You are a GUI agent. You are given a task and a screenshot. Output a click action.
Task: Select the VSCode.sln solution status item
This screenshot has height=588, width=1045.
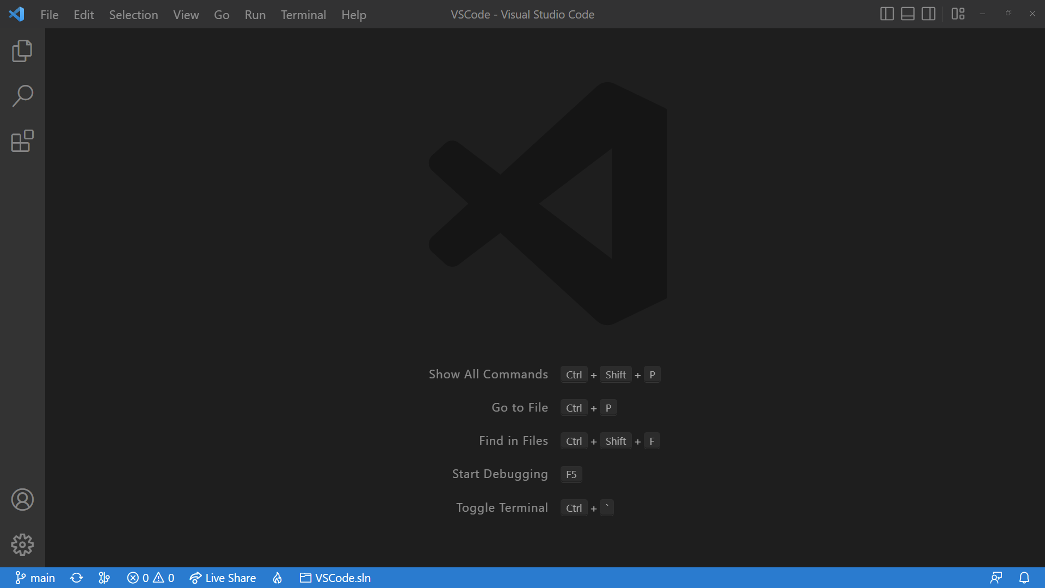[335, 578]
